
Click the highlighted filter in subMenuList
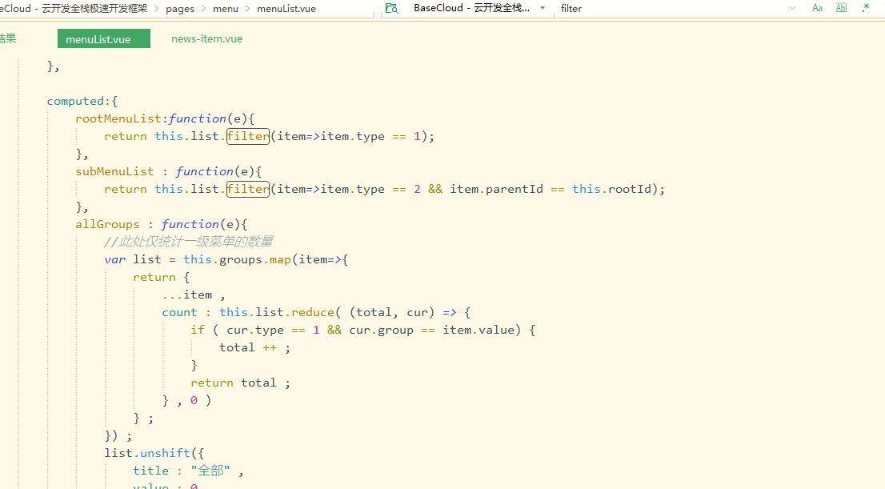coord(248,189)
